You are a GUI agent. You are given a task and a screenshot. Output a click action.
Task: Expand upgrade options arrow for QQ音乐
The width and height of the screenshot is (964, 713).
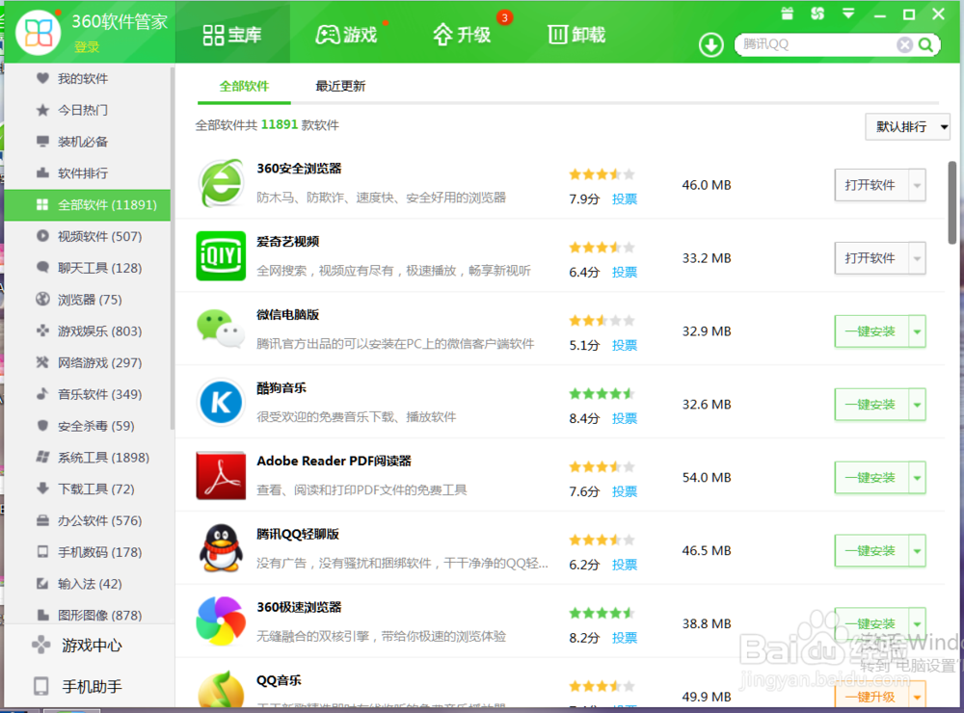(918, 697)
